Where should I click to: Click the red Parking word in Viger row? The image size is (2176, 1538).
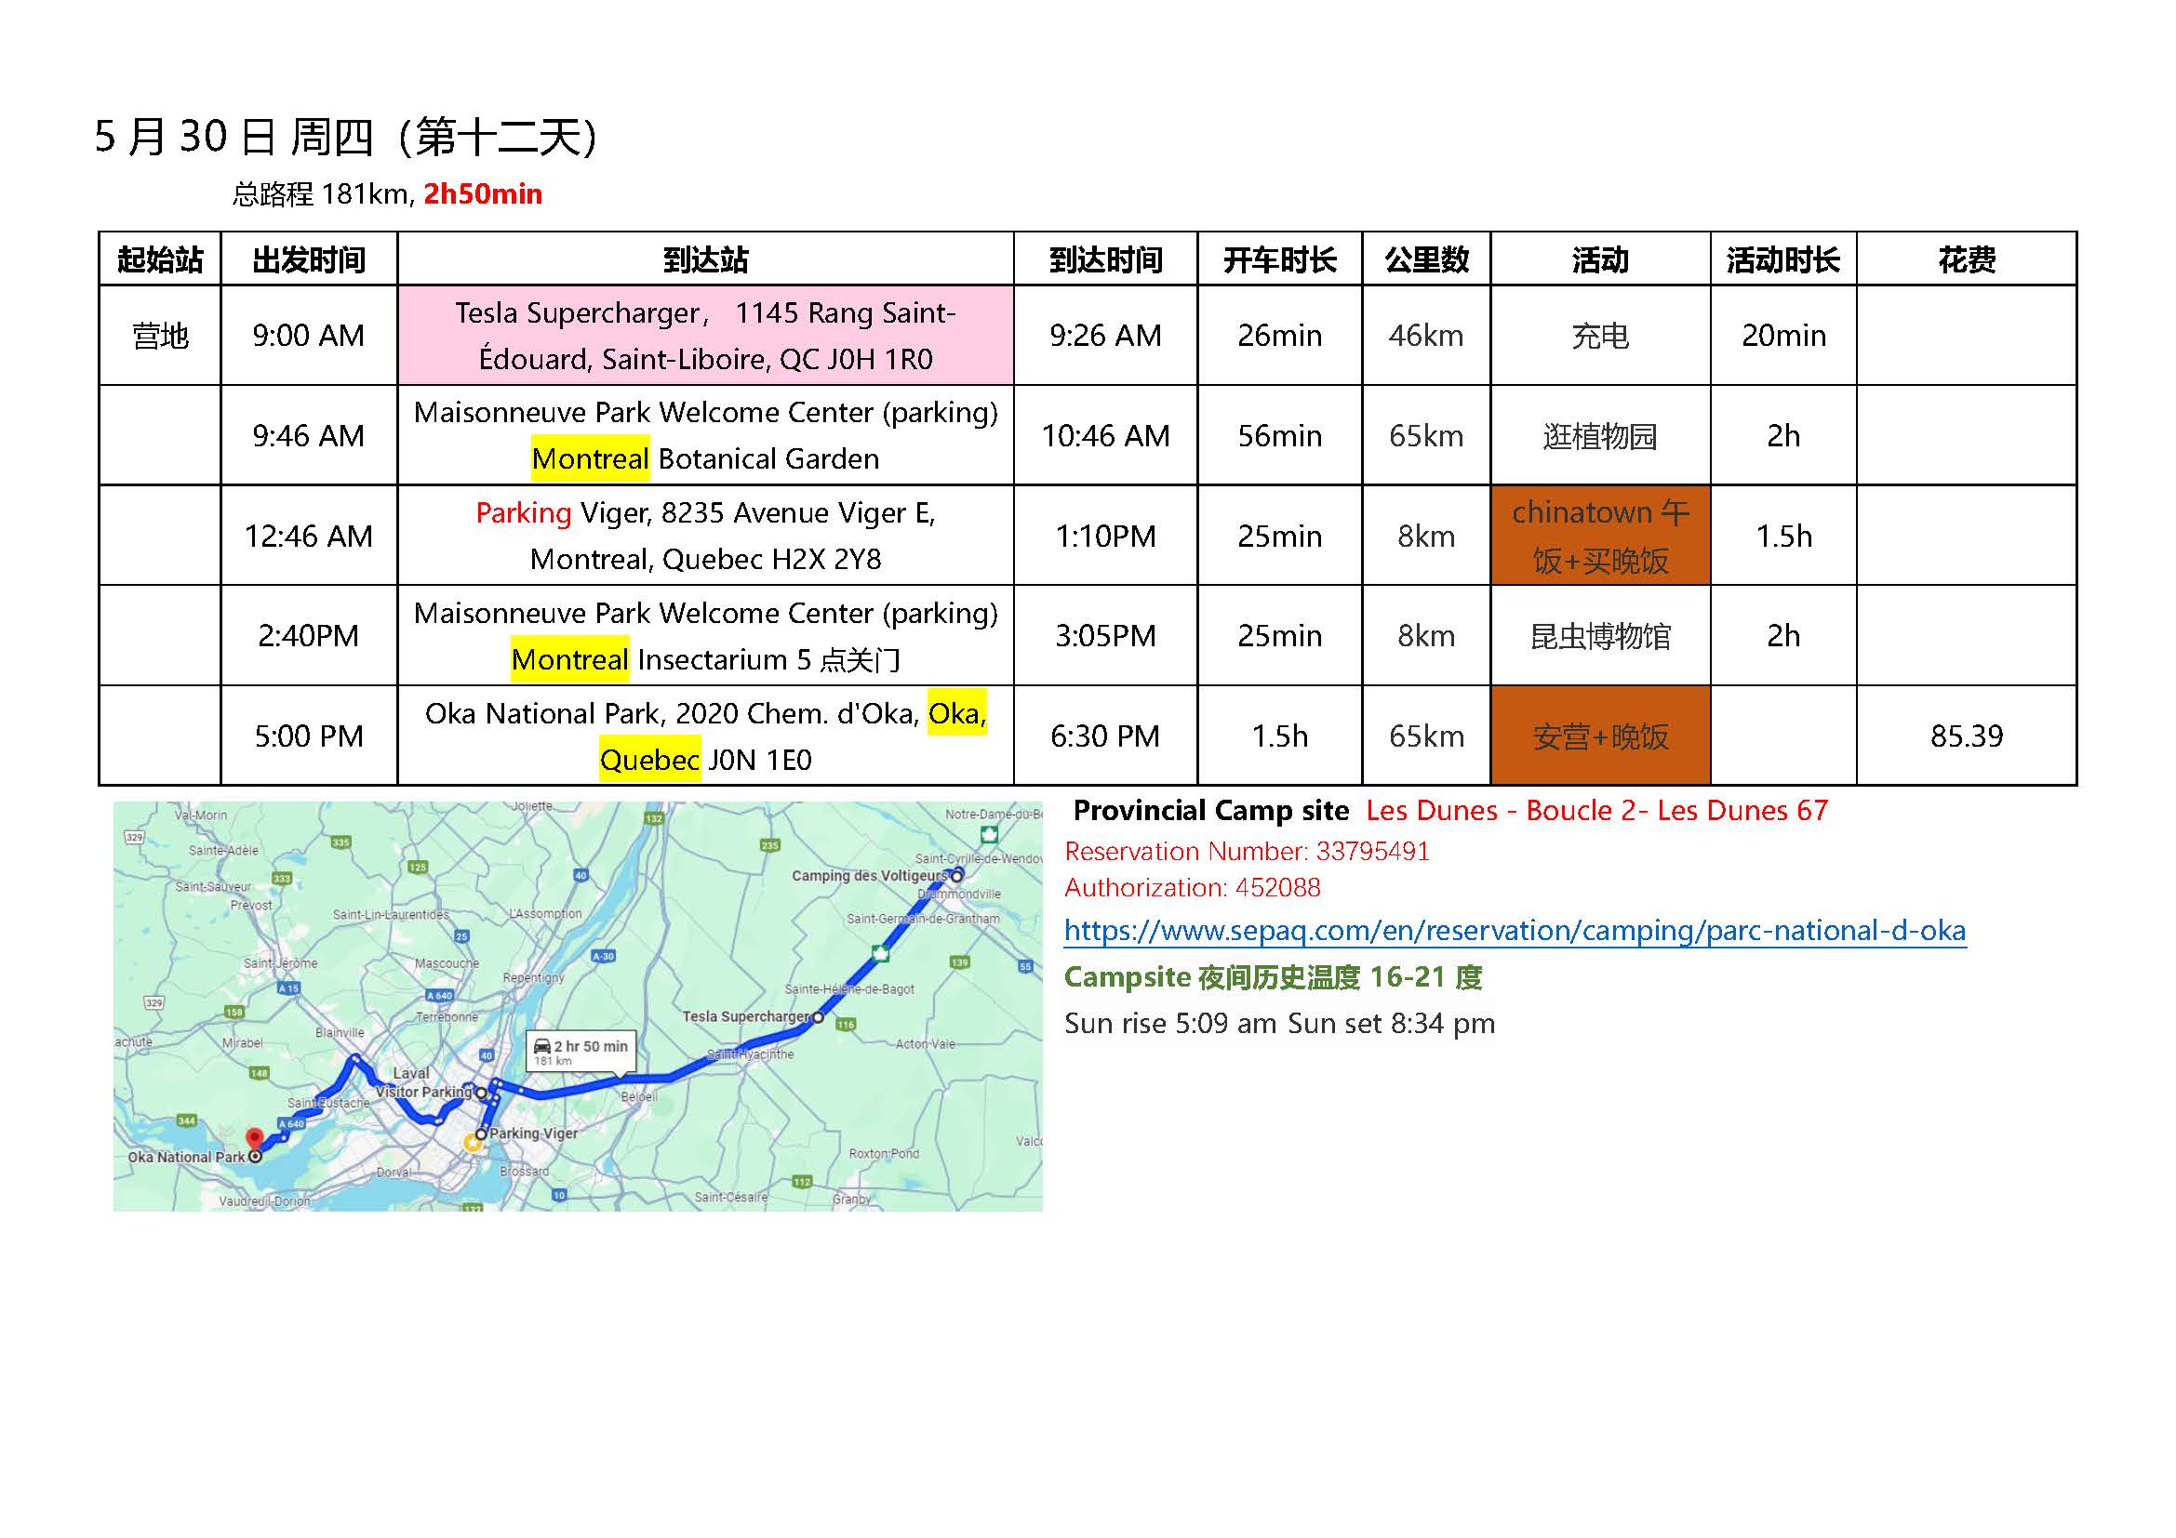(523, 513)
